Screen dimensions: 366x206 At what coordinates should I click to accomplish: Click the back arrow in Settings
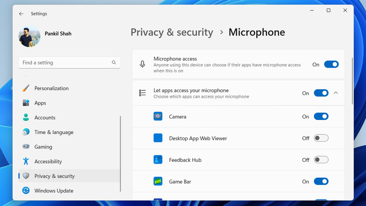click(x=21, y=14)
